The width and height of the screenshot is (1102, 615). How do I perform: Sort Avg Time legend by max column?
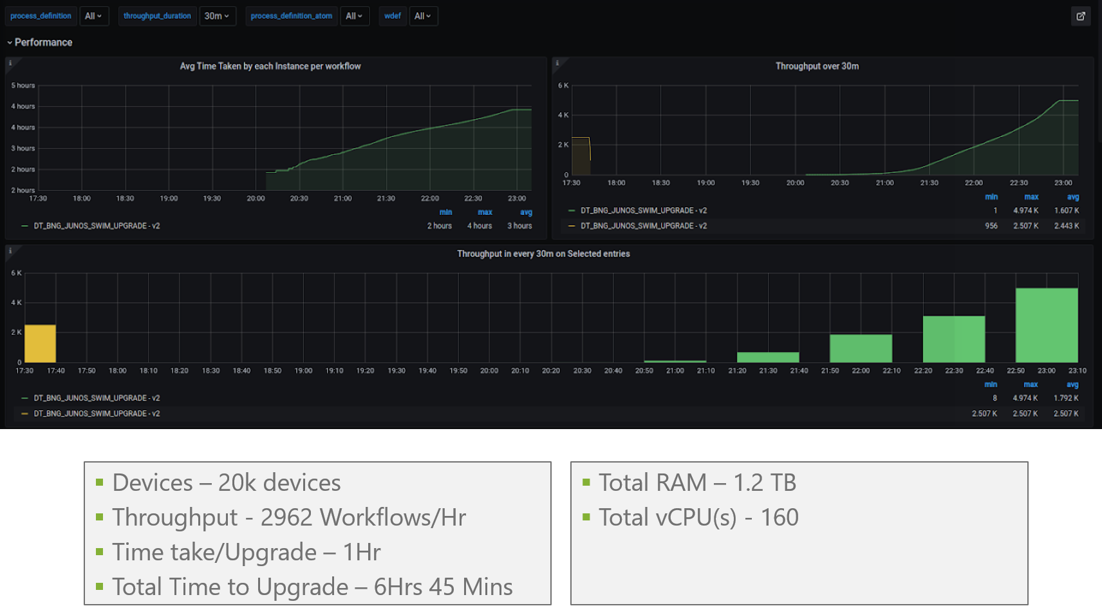pyautogui.click(x=485, y=212)
